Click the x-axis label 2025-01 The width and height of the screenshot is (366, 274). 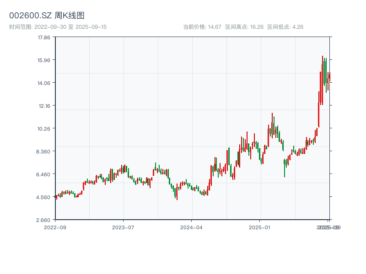point(259,227)
